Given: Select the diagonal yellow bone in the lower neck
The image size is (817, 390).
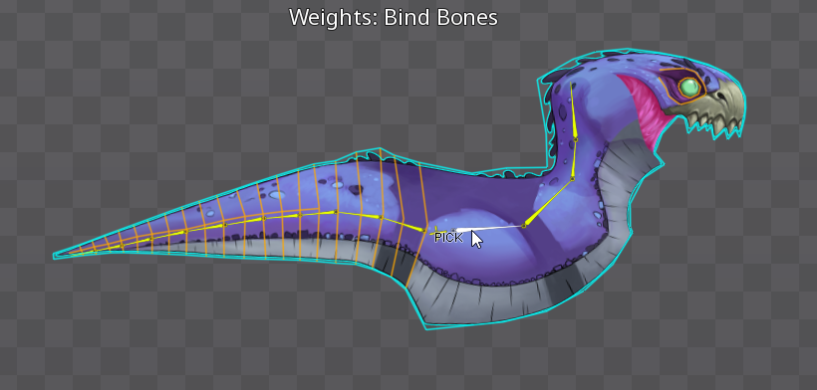Looking at the screenshot, I should pyautogui.click(x=548, y=202).
